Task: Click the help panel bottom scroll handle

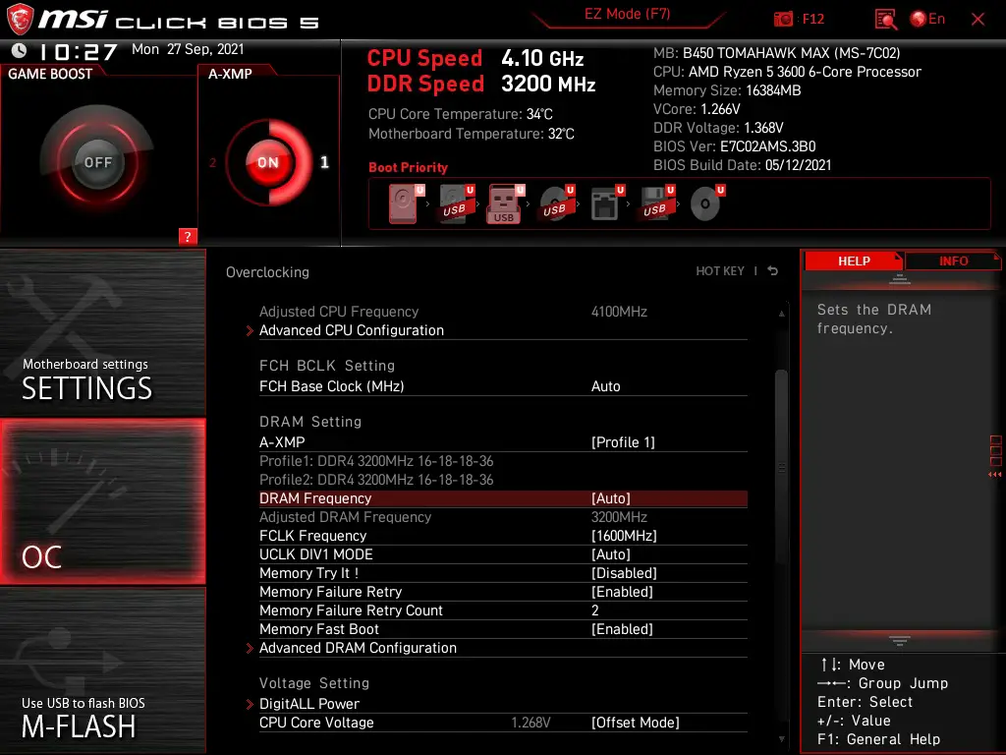Action: [900, 641]
